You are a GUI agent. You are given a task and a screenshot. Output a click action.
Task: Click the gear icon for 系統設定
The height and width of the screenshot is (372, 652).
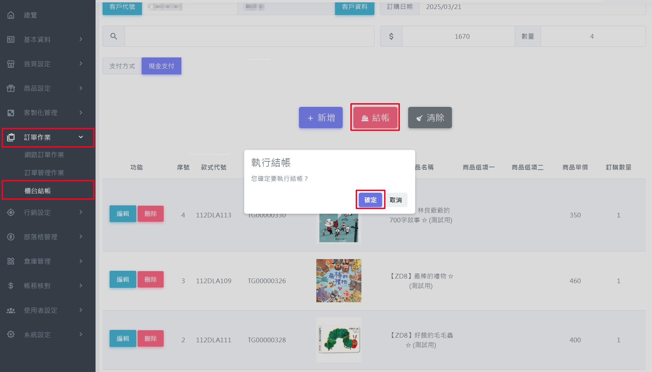point(11,334)
